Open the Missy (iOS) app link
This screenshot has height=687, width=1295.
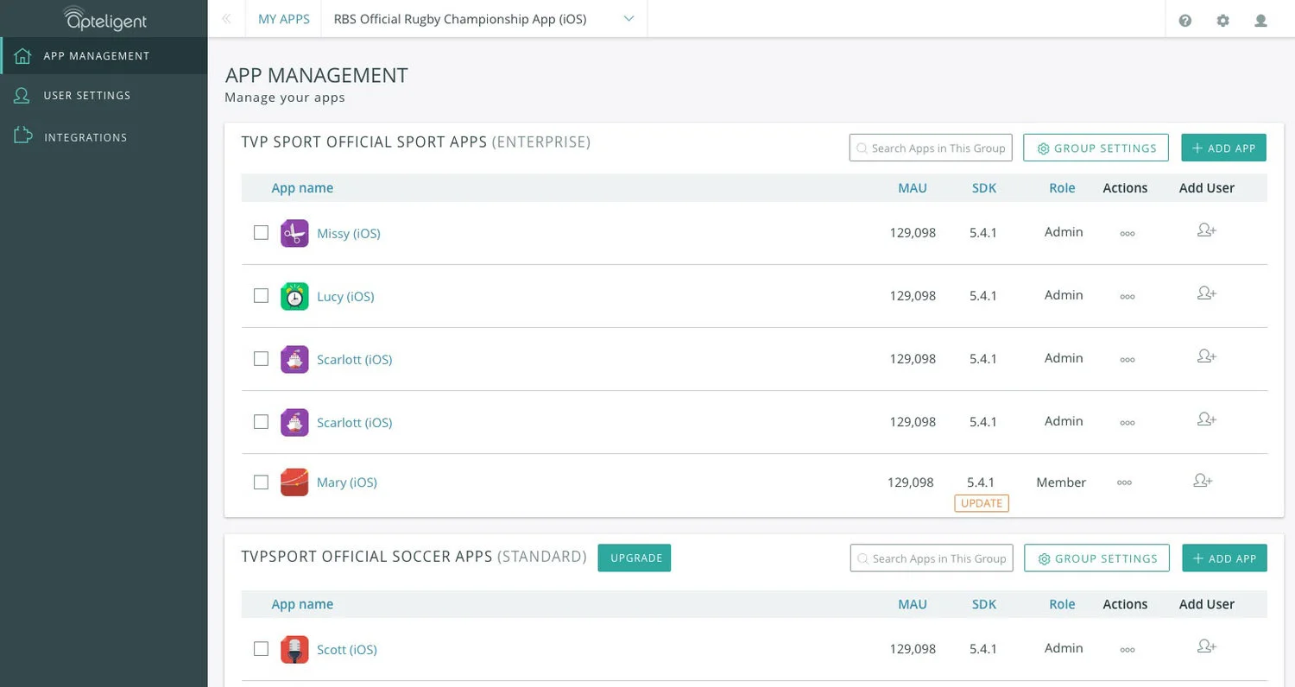(x=349, y=233)
